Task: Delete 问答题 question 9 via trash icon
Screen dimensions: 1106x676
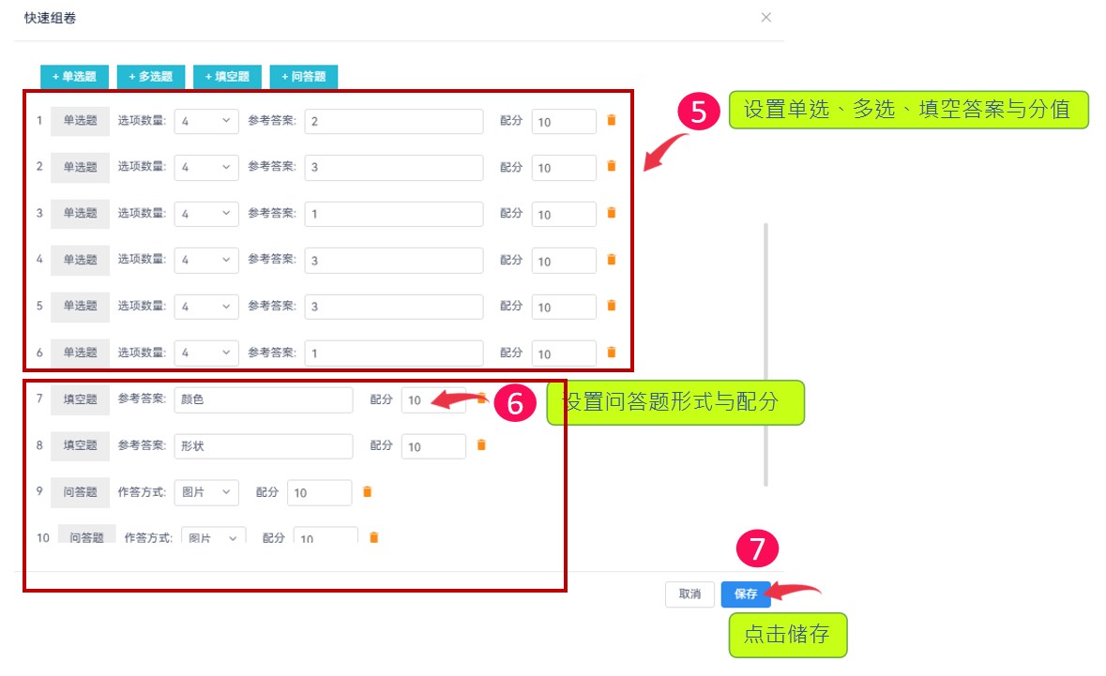Action: [x=367, y=491]
